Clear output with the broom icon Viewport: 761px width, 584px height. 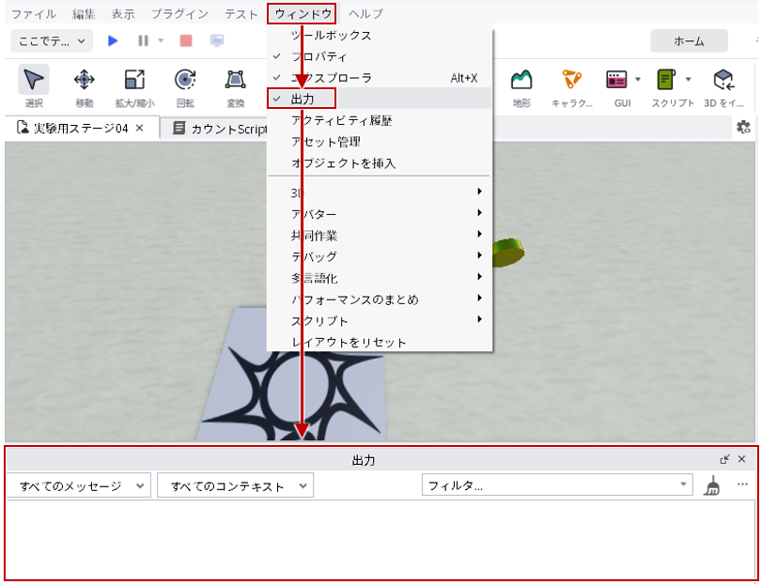pyautogui.click(x=712, y=485)
